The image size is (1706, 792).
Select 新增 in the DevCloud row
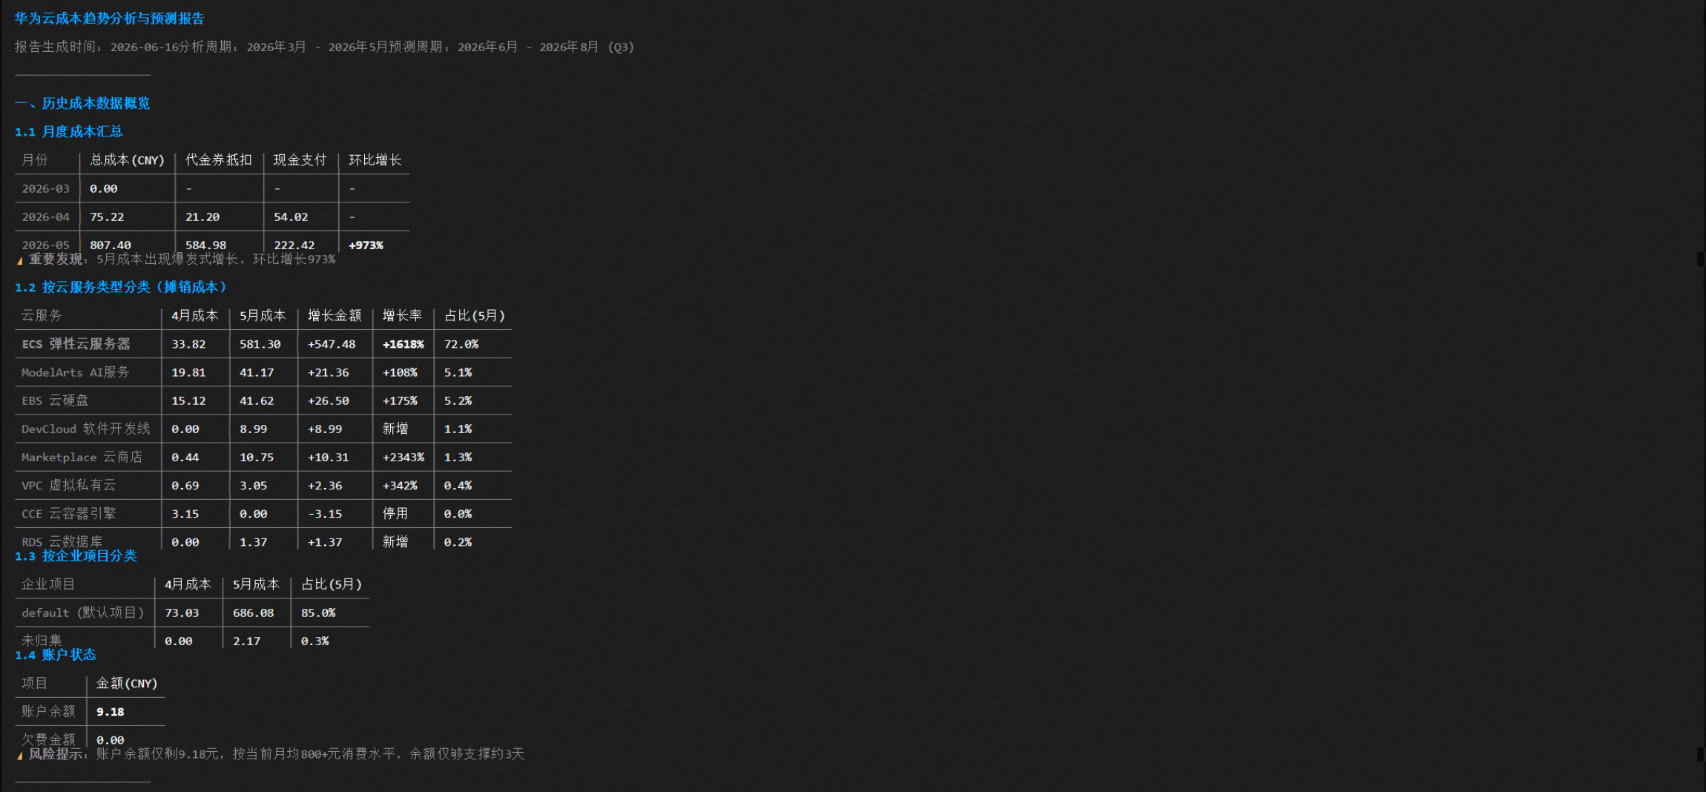point(395,429)
